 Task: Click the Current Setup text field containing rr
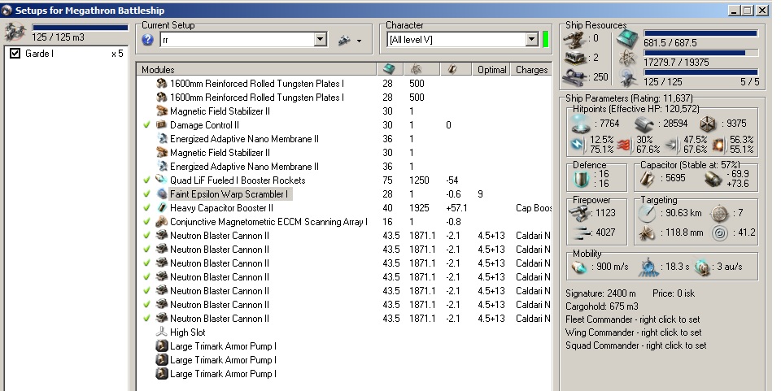(x=238, y=40)
